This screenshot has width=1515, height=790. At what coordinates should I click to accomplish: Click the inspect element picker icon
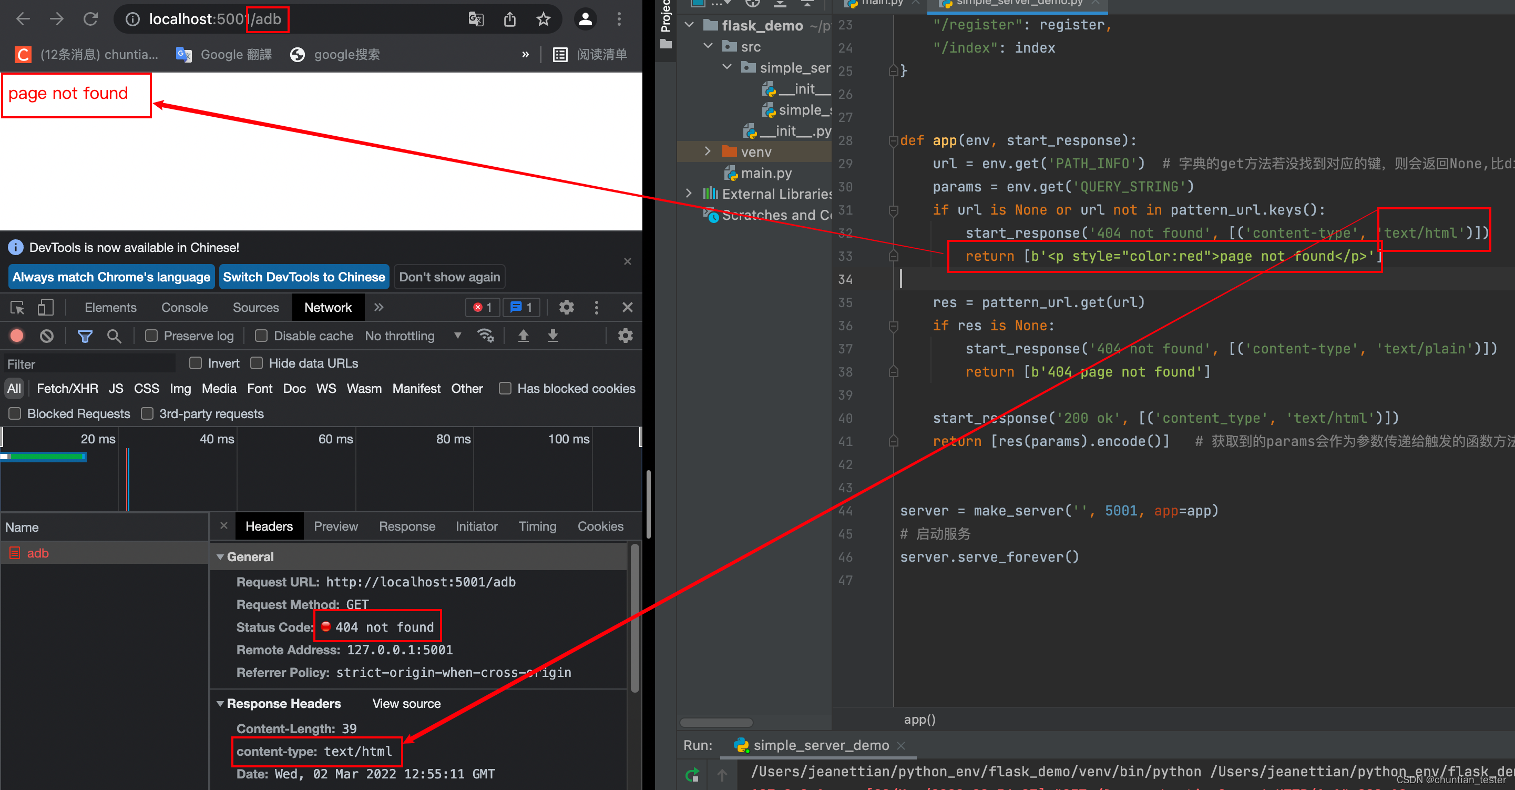pos(17,307)
